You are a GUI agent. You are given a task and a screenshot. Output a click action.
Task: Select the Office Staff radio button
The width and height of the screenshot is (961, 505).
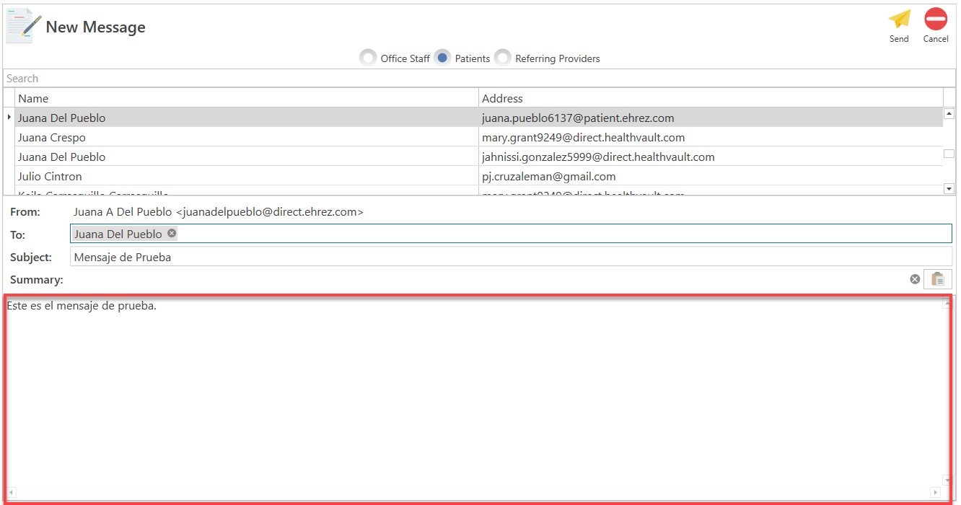click(x=368, y=58)
